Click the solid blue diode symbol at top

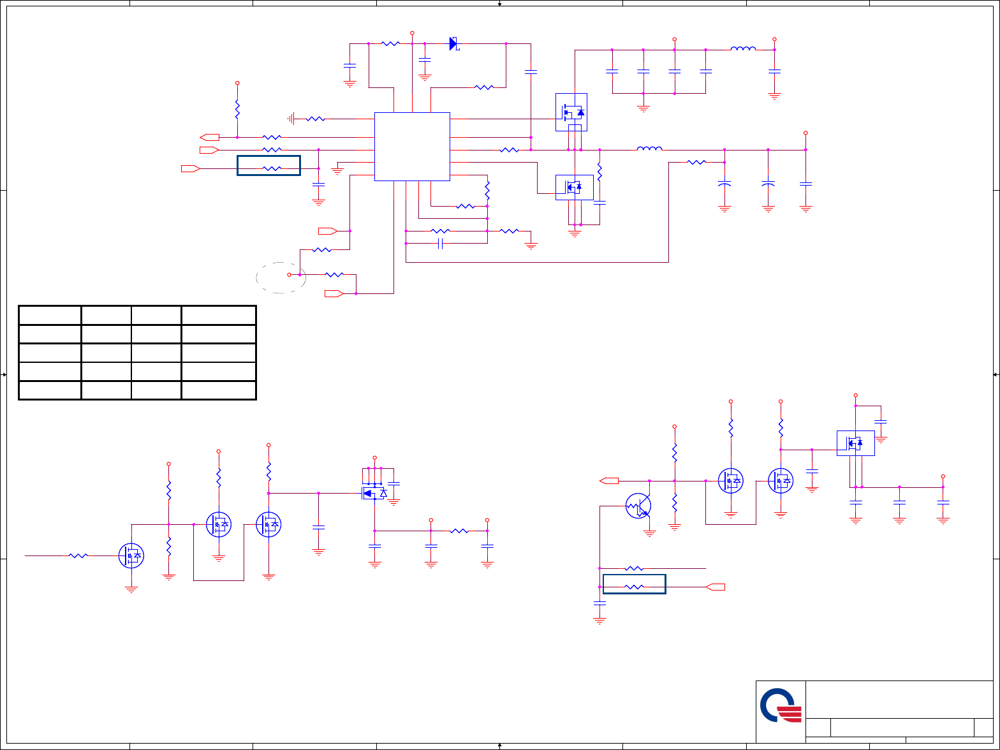pos(453,43)
